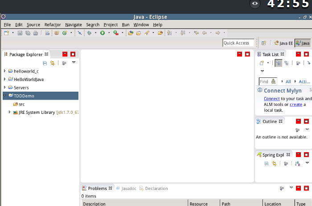Click the Find field in Task List
Screen dimensions: 312x206
tap(268, 82)
